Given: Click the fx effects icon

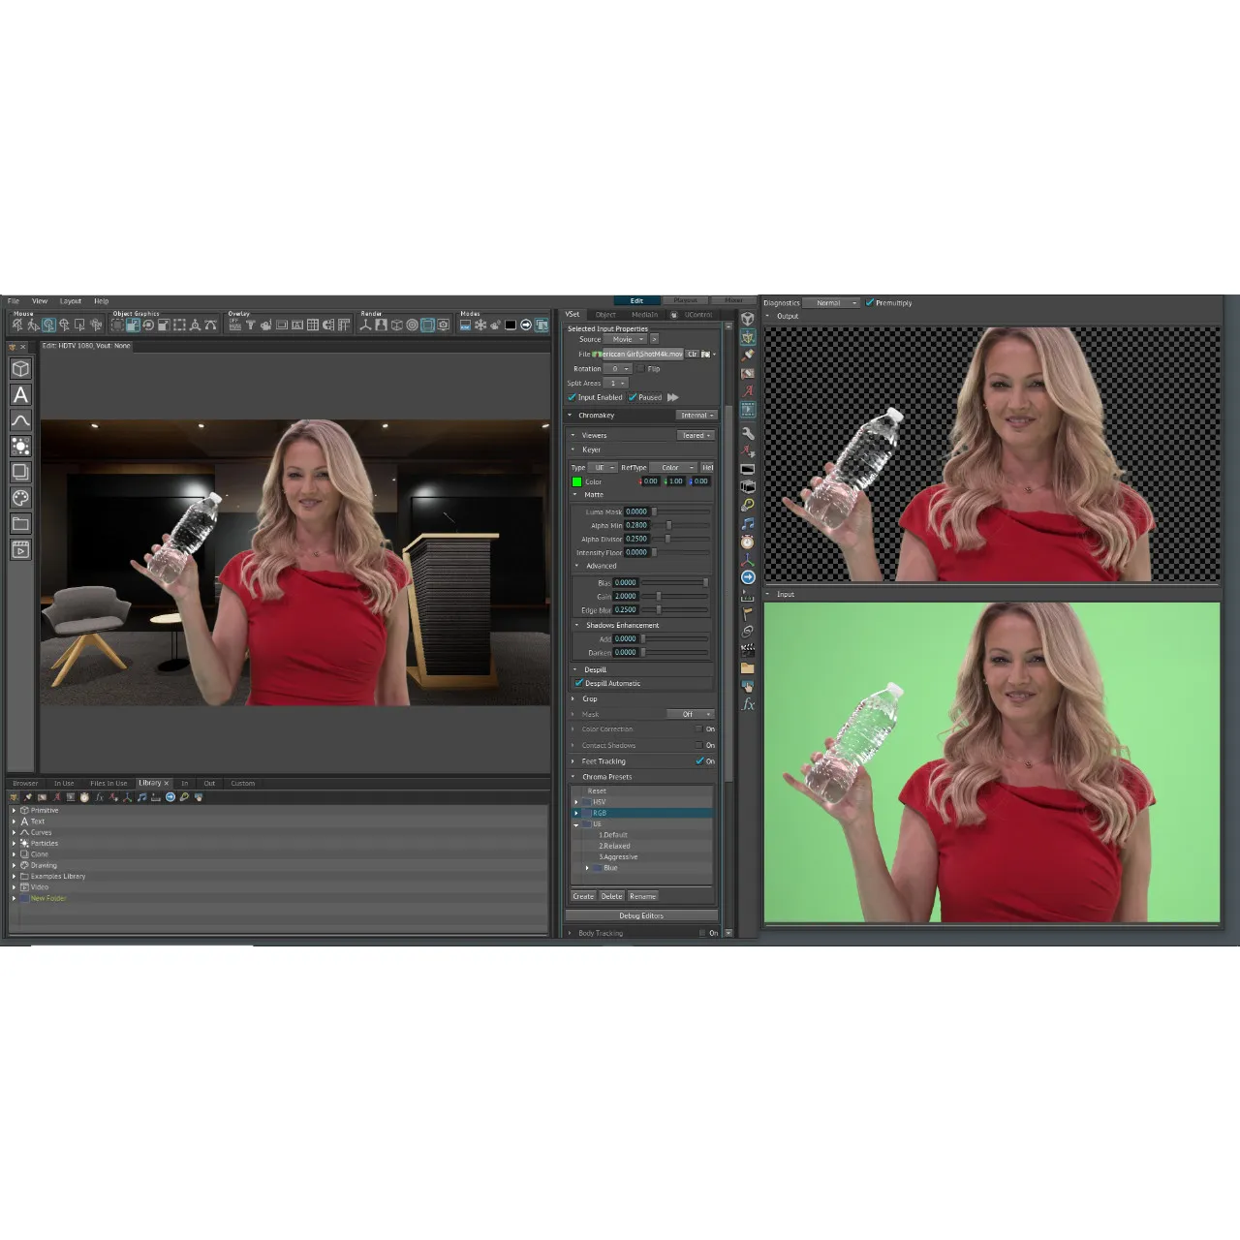Looking at the screenshot, I should [x=748, y=704].
